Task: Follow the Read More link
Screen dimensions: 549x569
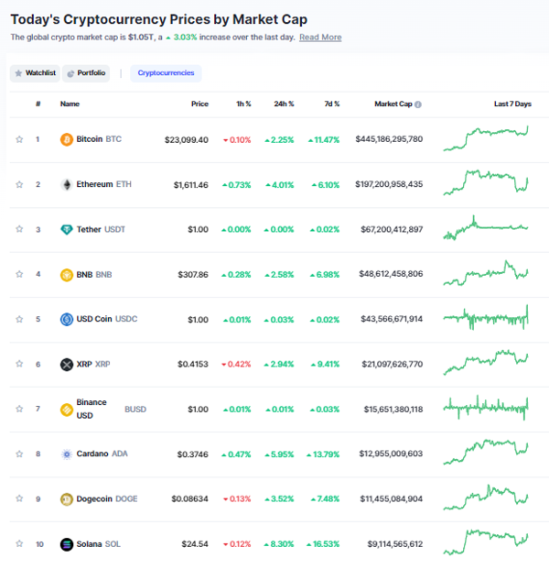Action: (320, 38)
